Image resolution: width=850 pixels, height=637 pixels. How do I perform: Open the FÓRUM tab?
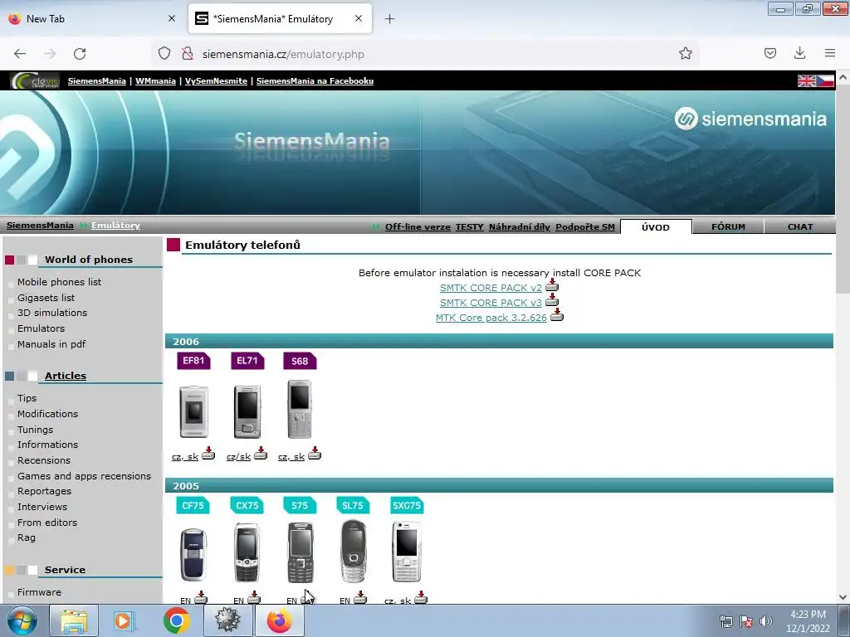728,227
